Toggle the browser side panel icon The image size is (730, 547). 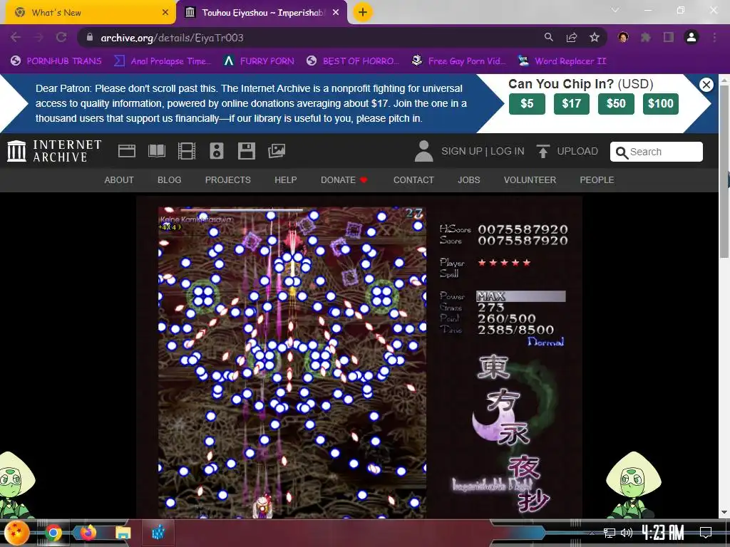pos(669,37)
